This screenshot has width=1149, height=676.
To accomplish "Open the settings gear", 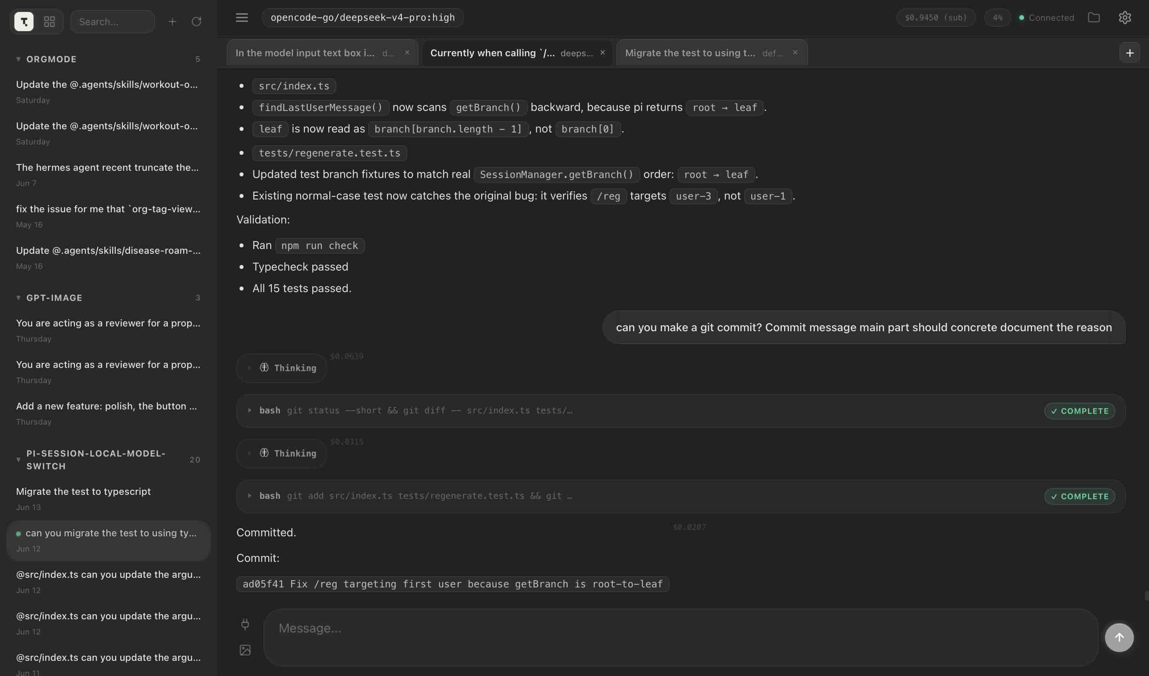I will tap(1125, 17).
